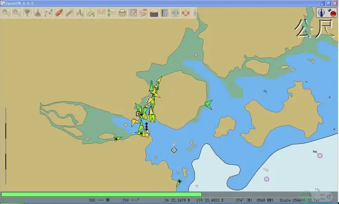Print the chart using printer icon
This screenshot has width=339, height=204.
122,13
